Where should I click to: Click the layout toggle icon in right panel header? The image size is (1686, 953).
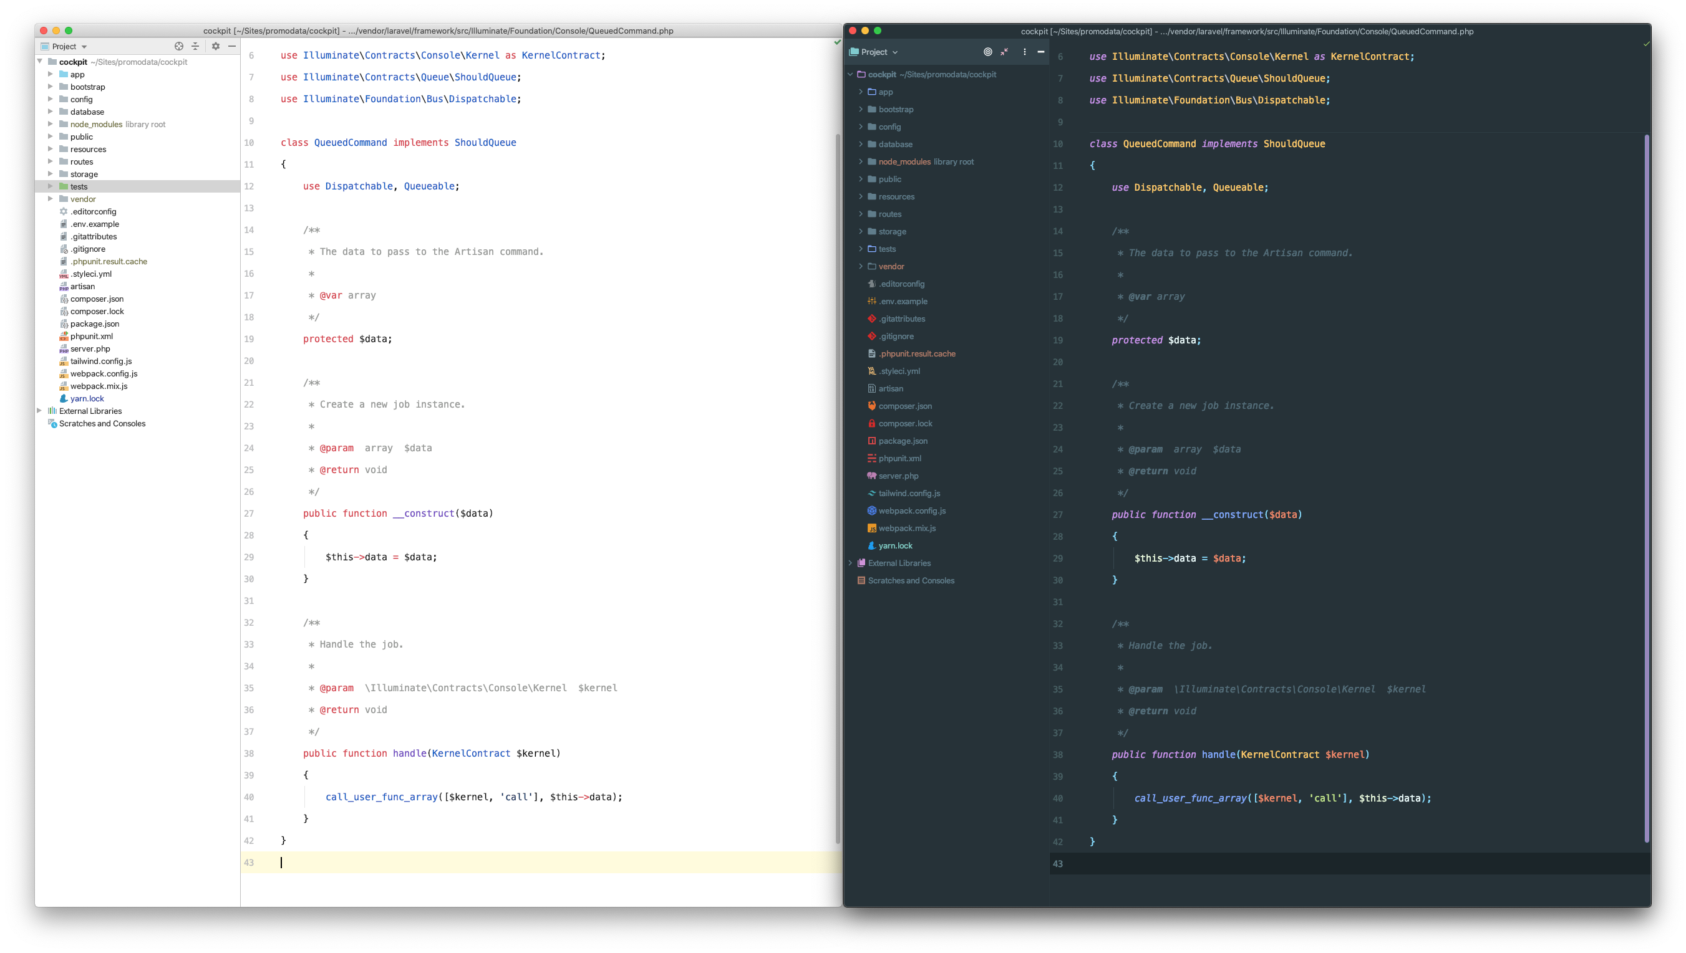coord(1004,52)
